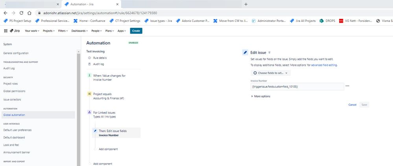Open Move from CW to Jira bookmark
Screen dimensions: 393x166
(231, 21)
